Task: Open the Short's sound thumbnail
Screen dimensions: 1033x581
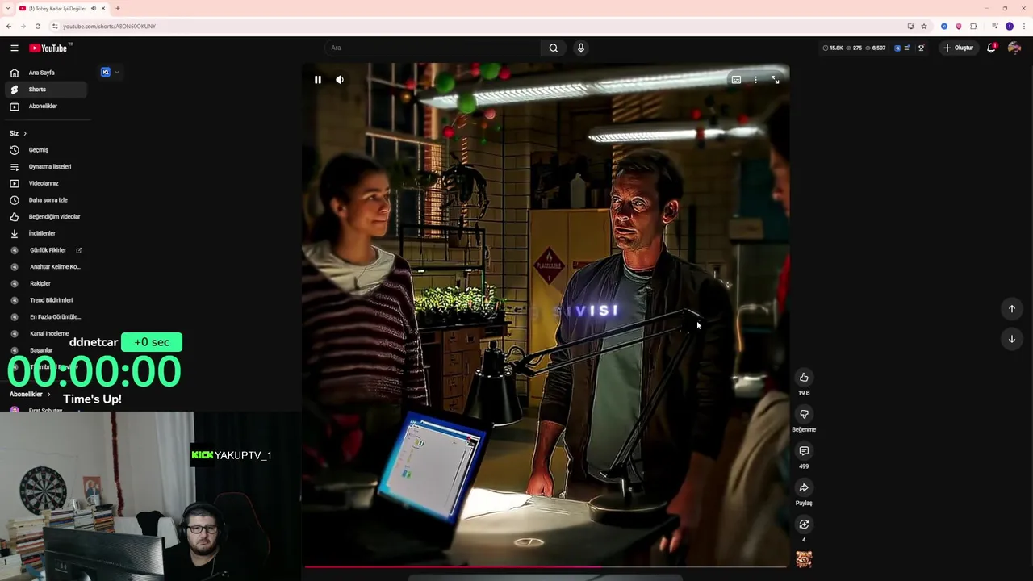Action: [x=804, y=559]
